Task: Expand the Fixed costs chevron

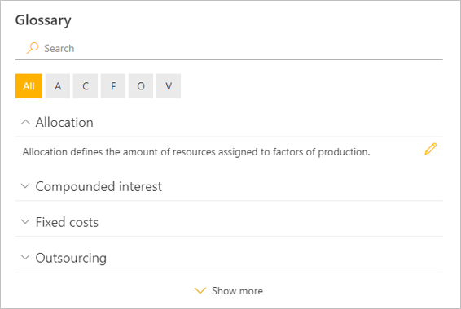Action: (x=25, y=221)
